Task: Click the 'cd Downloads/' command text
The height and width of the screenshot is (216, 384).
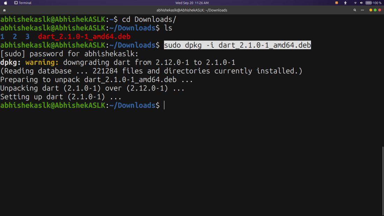Action: [149, 19]
